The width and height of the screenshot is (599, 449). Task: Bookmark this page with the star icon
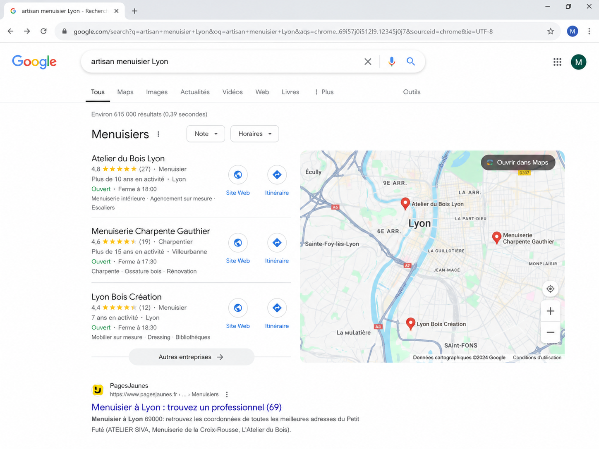(550, 31)
